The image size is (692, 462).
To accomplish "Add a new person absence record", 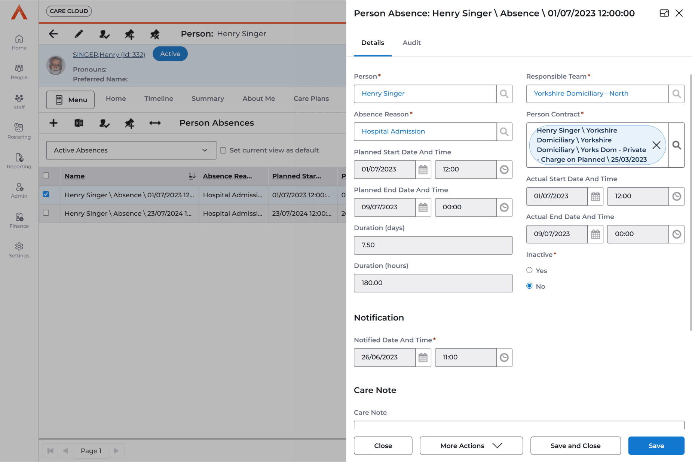I will click(x=53, y=123).
